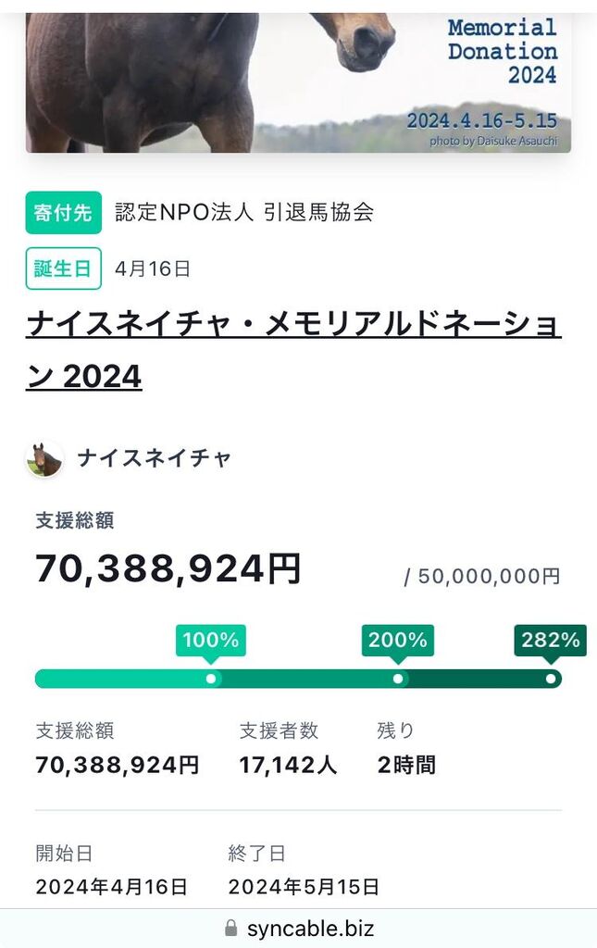The image size is (597, 948).
Task: Tap the lock icon beside syncable.biz
Action: click(x=231, y=928)
